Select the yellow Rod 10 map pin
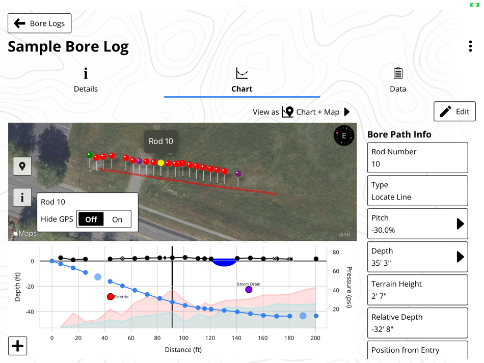Screen dimensions: 484x363 coord(161,162)
